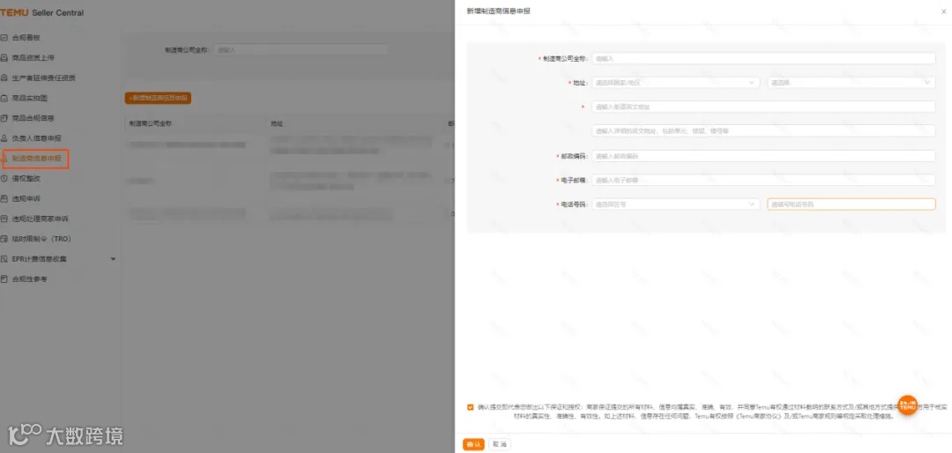This screenshot has width=952, height=453.
Task: Click the 地址 table column header
Action: coord(277,124)
